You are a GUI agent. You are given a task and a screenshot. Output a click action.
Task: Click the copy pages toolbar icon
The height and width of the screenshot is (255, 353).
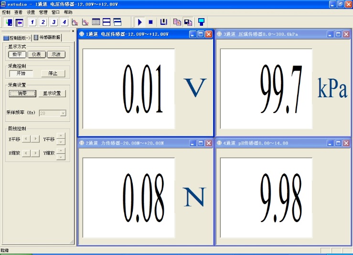tap(177, 22)
